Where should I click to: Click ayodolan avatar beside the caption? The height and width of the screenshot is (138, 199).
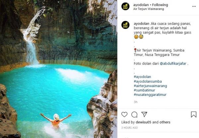125,25
